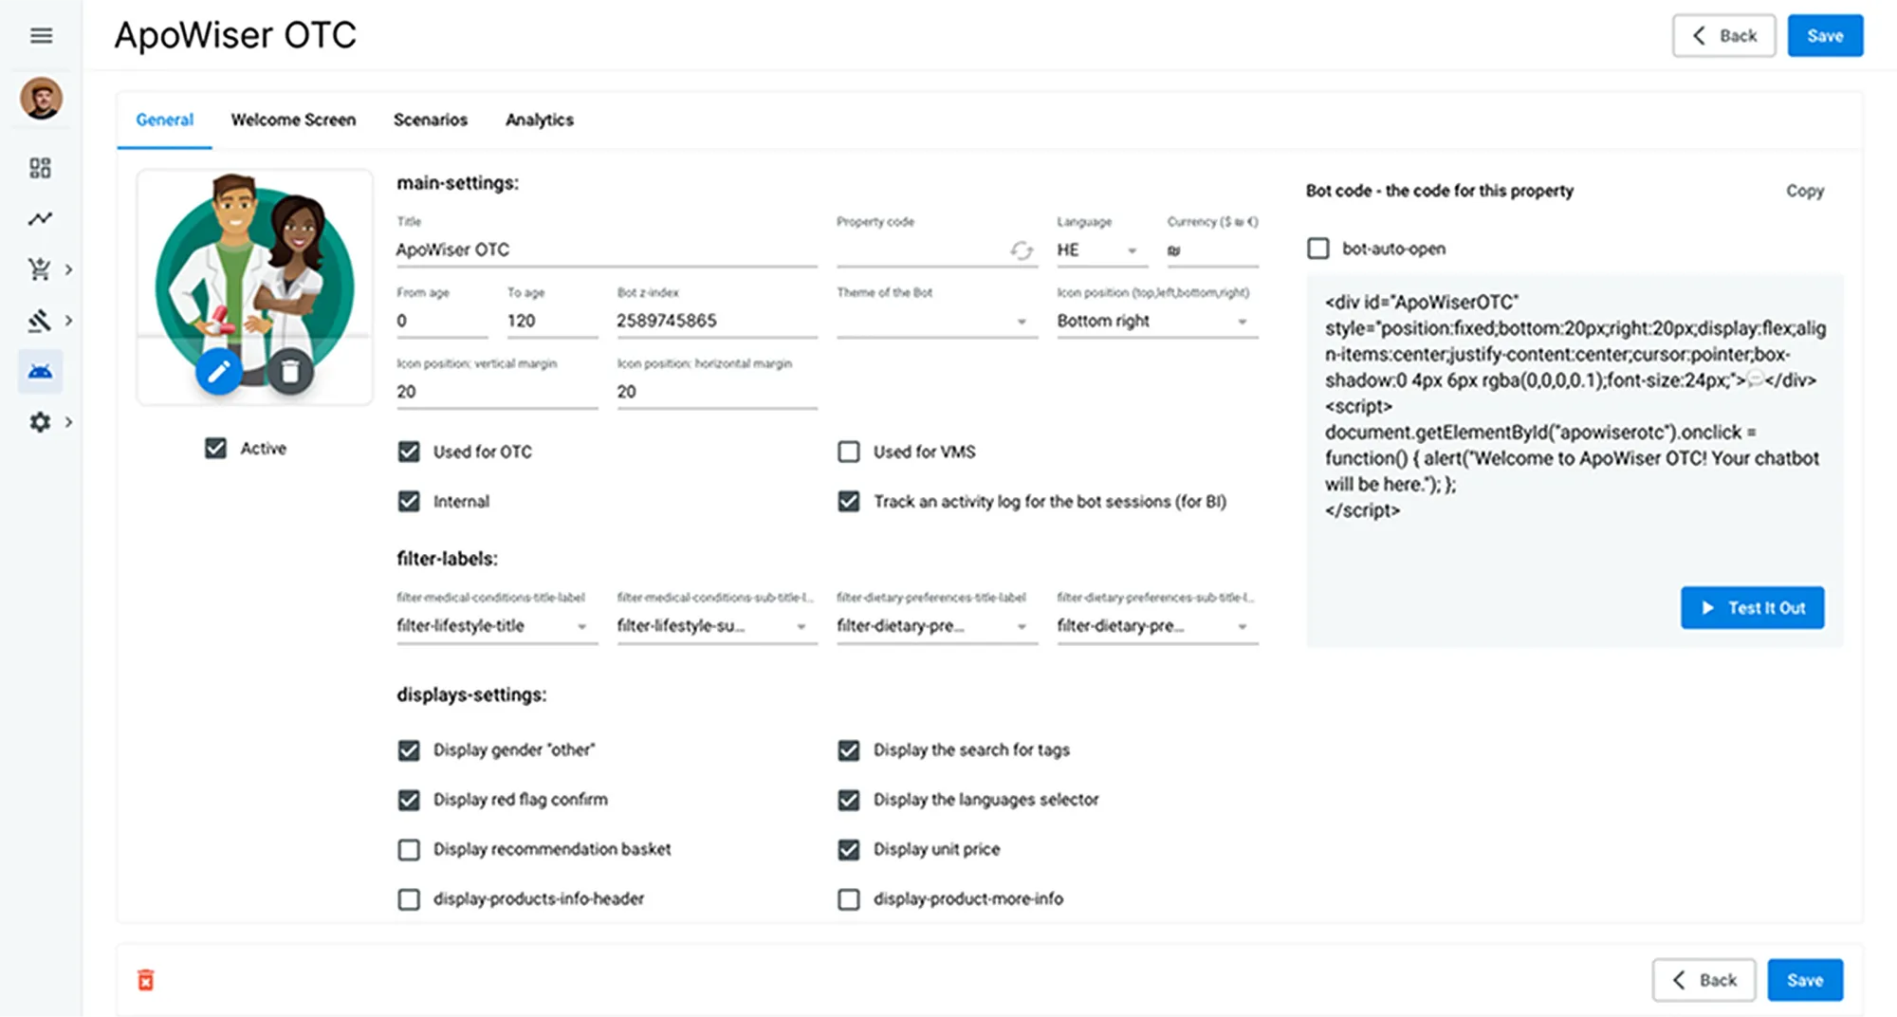Enable Used for VMS checkbox
This screenshot has height=1017, width=1897.
pos(849,452)
